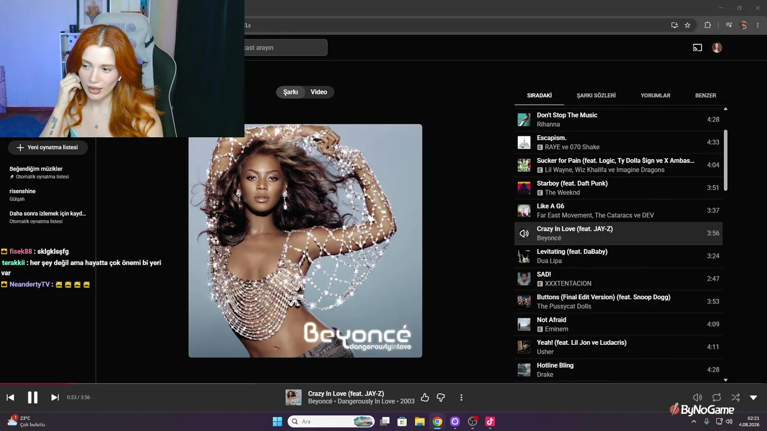The height and width of the screenshot is (431, 767).
Task: Open Google Chrome from the taskbar
Action: pyautogui.click(x=437, y=421)
